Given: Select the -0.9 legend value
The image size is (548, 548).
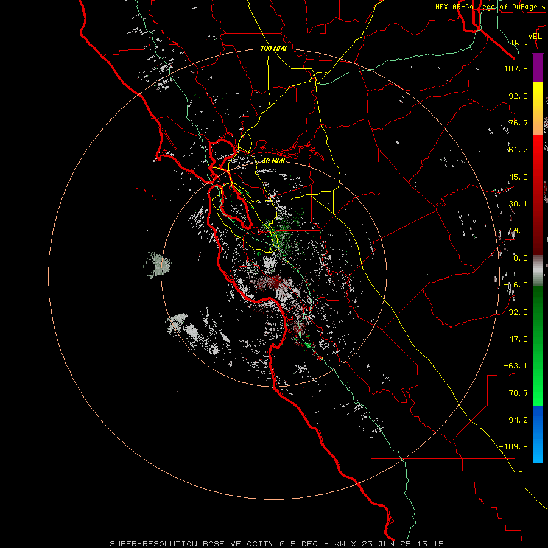Looking at the screenshot, I should tap(518, 258).
